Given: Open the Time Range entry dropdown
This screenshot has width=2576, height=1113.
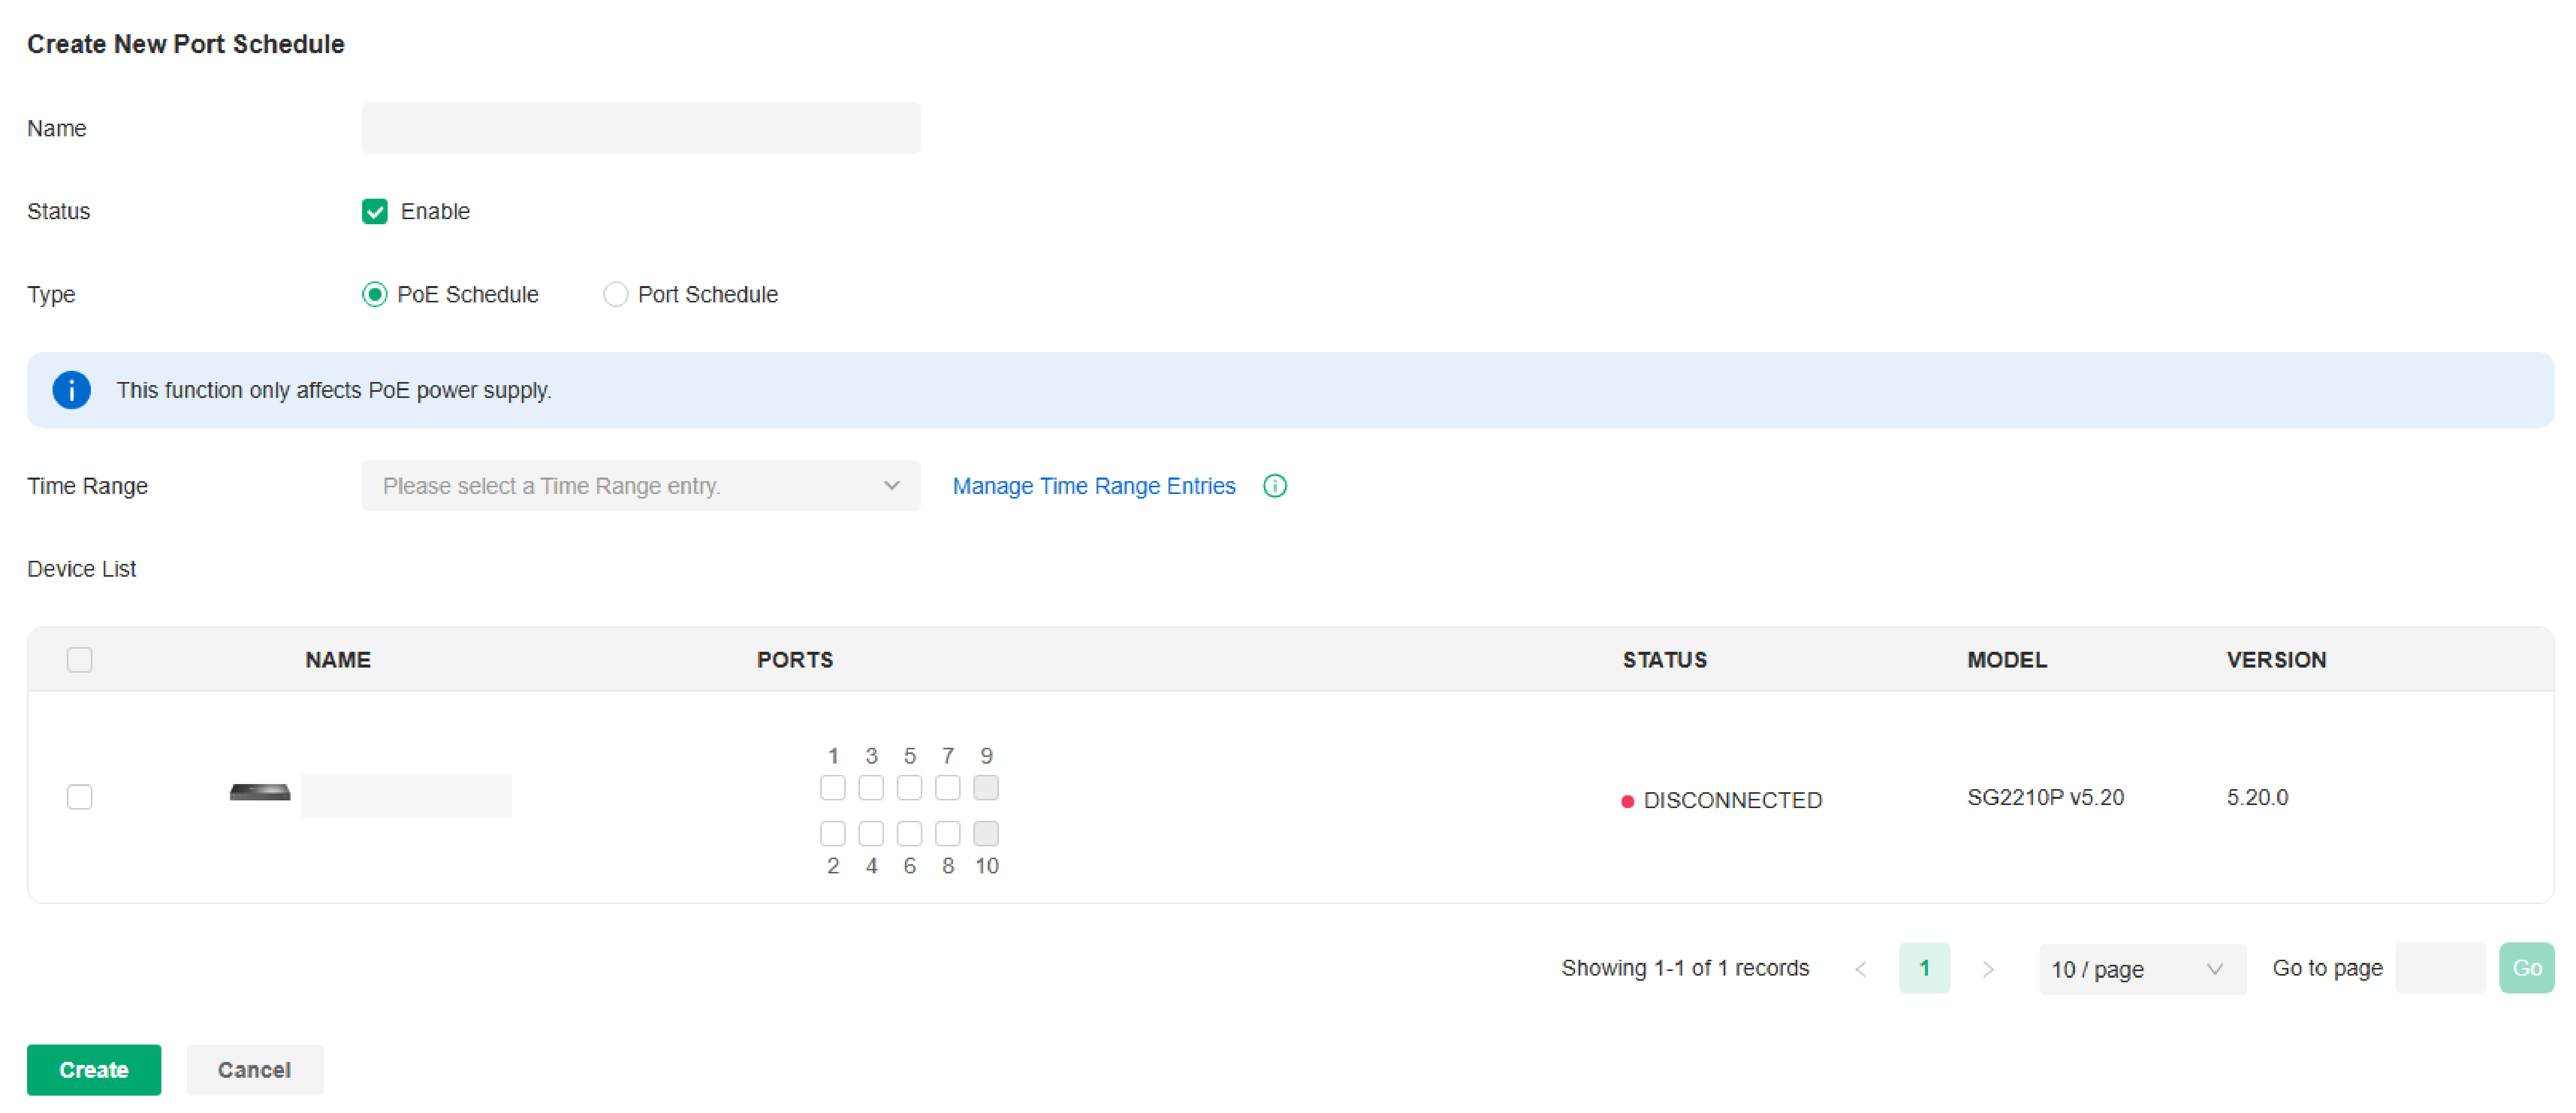Looking at the screenshot, I should tap(640, 486).
